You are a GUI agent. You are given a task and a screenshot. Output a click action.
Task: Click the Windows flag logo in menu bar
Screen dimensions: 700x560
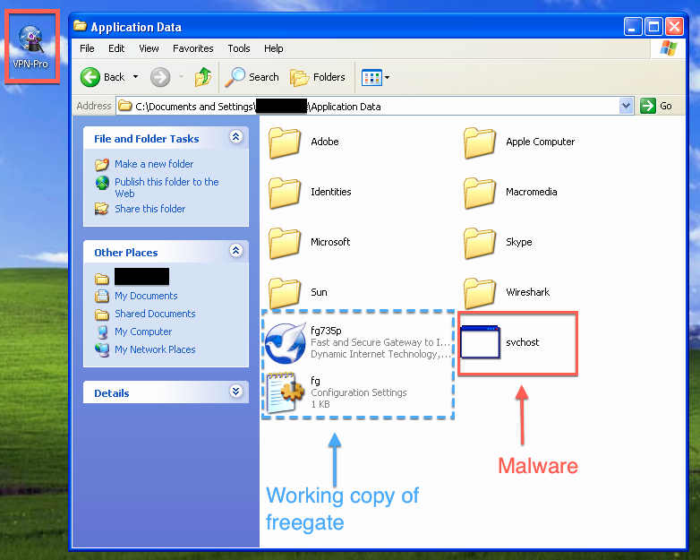(x=669, y=47)
